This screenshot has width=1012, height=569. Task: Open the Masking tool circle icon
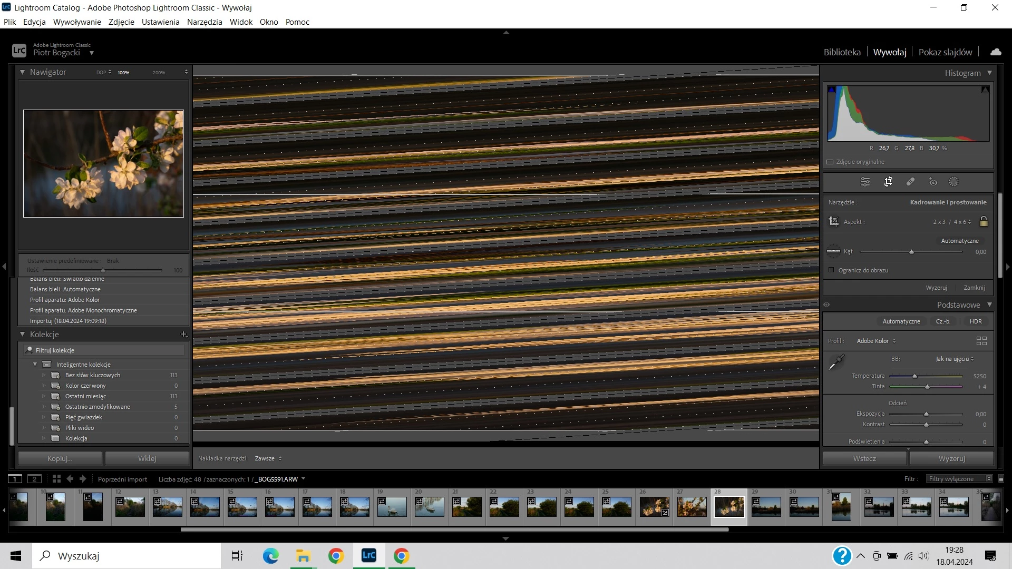click(953, 182)
